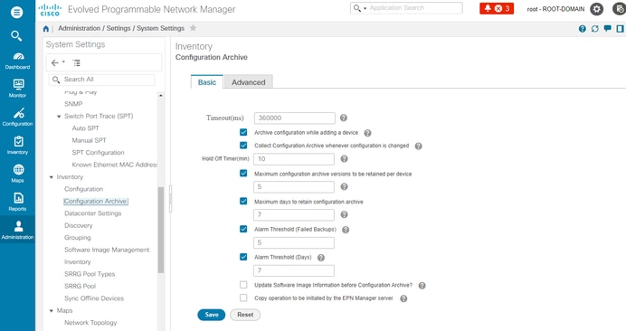Go to Dashboard in the sidebar
The width and height of the screenshot is (626, 331).
click(x=17, y=61)
